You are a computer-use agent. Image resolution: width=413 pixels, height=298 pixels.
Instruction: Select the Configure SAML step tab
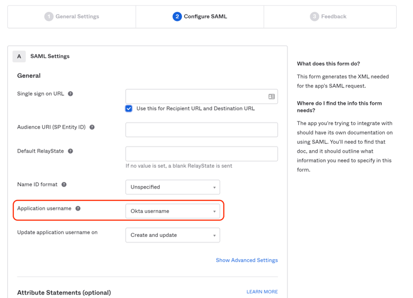coord(200,17)
